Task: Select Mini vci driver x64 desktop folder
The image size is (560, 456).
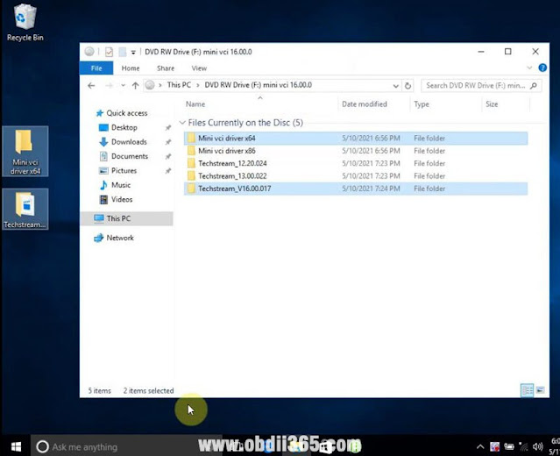Action: pos(25,151)
